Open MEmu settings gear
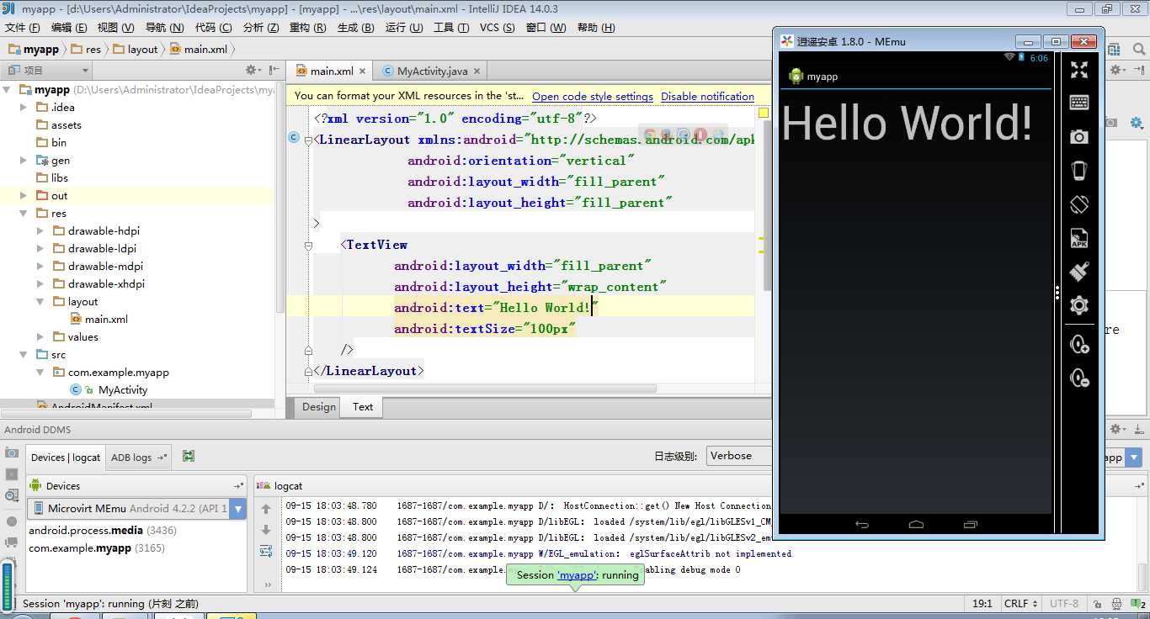Screen dimensions: 1150x619 pyautogui.click(x=1078, y=305)
